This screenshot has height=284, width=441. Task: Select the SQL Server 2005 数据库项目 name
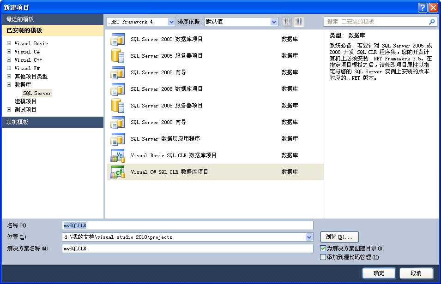(x=167, y=39)
